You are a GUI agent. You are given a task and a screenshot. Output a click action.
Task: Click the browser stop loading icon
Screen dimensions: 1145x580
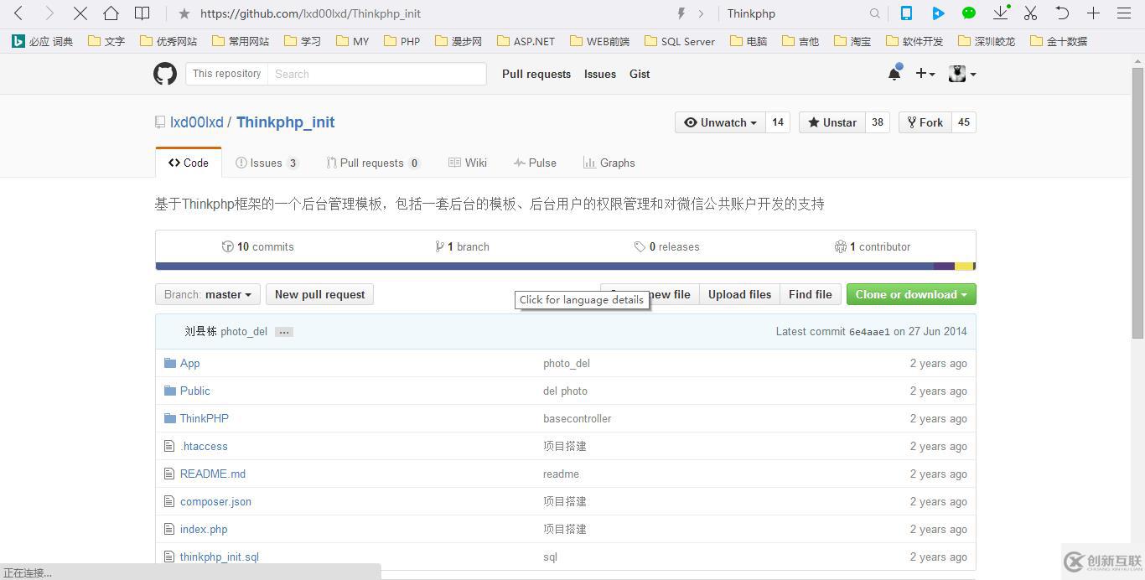80,13
